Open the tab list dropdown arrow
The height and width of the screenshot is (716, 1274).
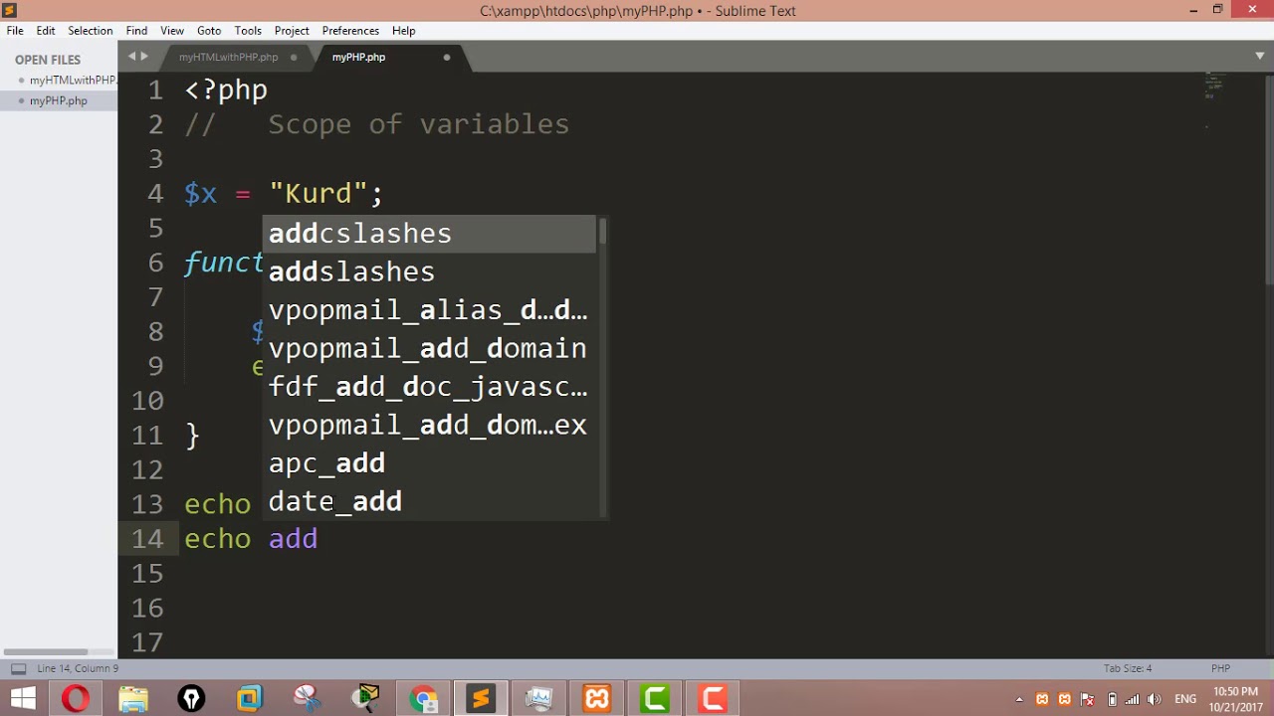pos(1260,56)
